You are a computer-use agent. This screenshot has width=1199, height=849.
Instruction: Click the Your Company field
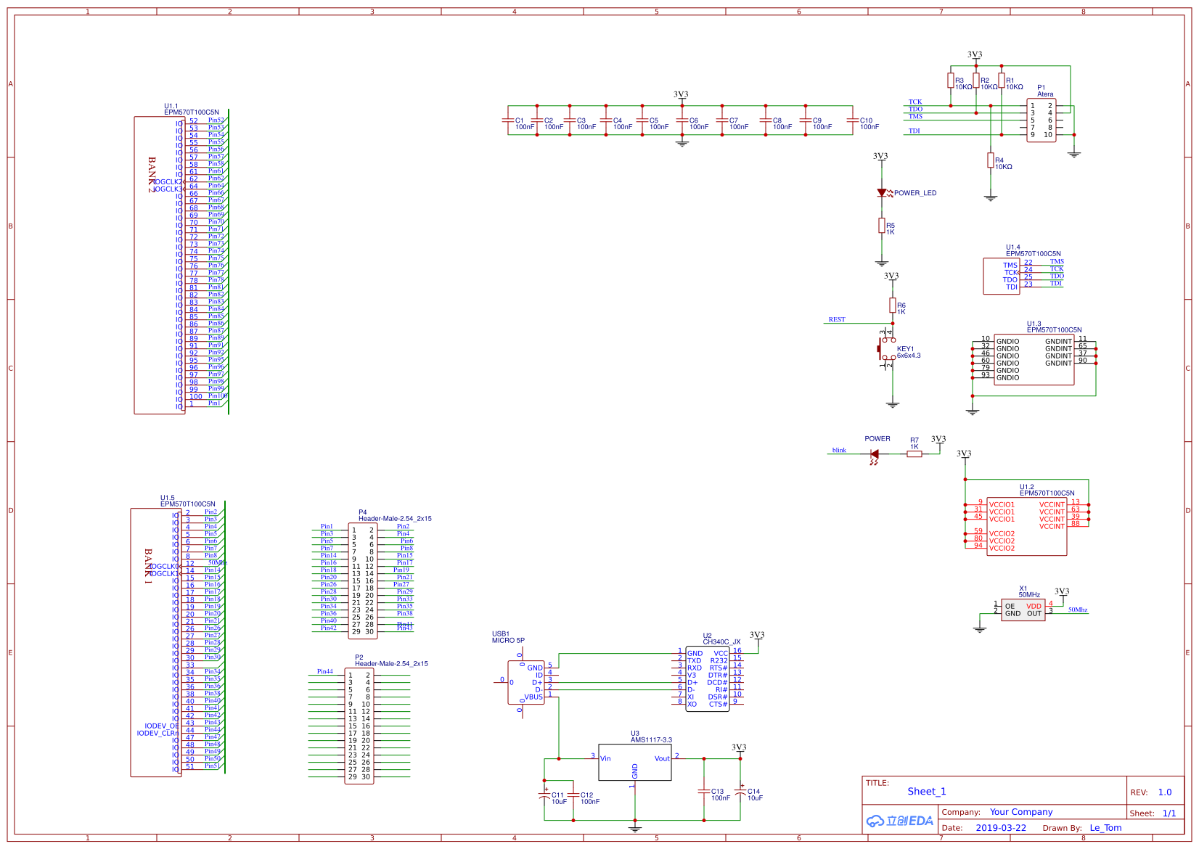pos(1020,812)
